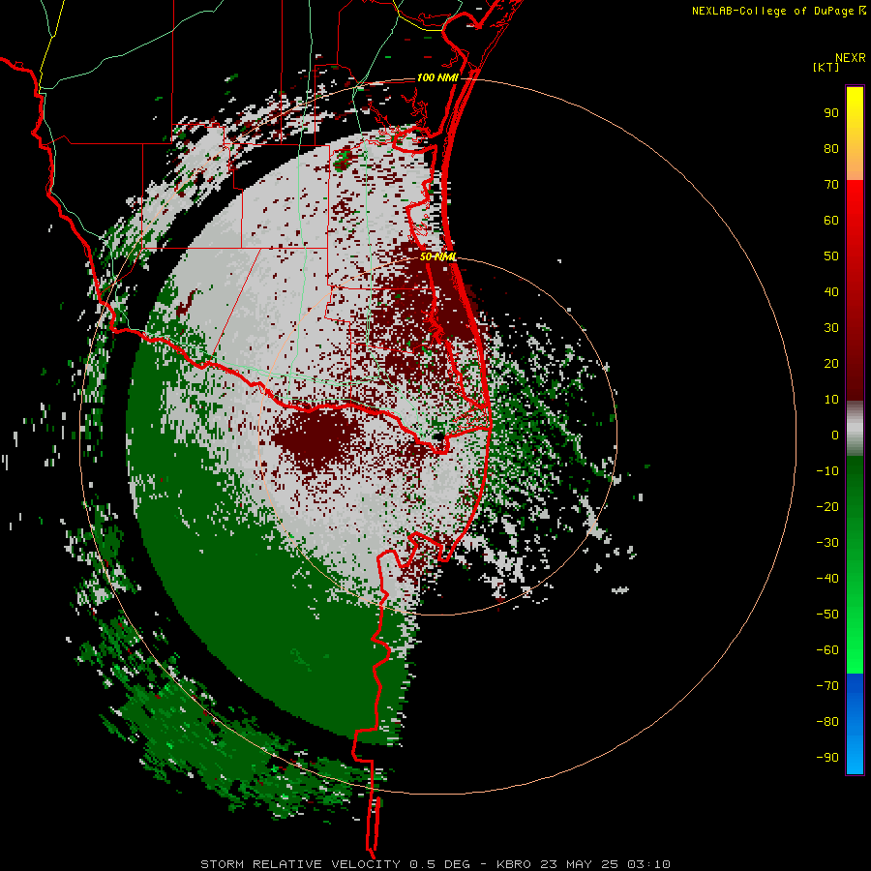Click the 90 value on the velocity scale
The height and width of the screenshot is (871, 871).
click(x=831, y=113)
